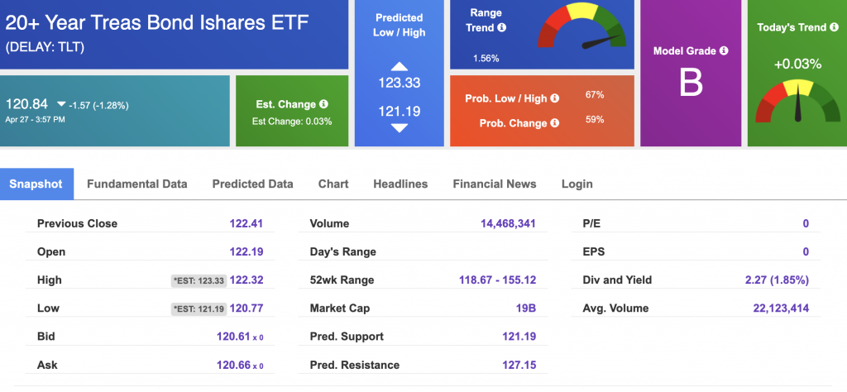Click the Today's Trend info icon

pyautogui.click(x=835, y=27)
